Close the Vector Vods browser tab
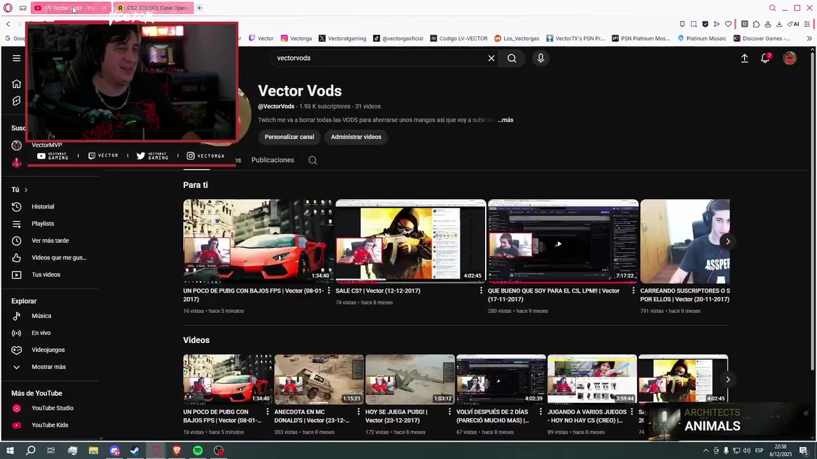817x459 pixels. click(105, 8)
